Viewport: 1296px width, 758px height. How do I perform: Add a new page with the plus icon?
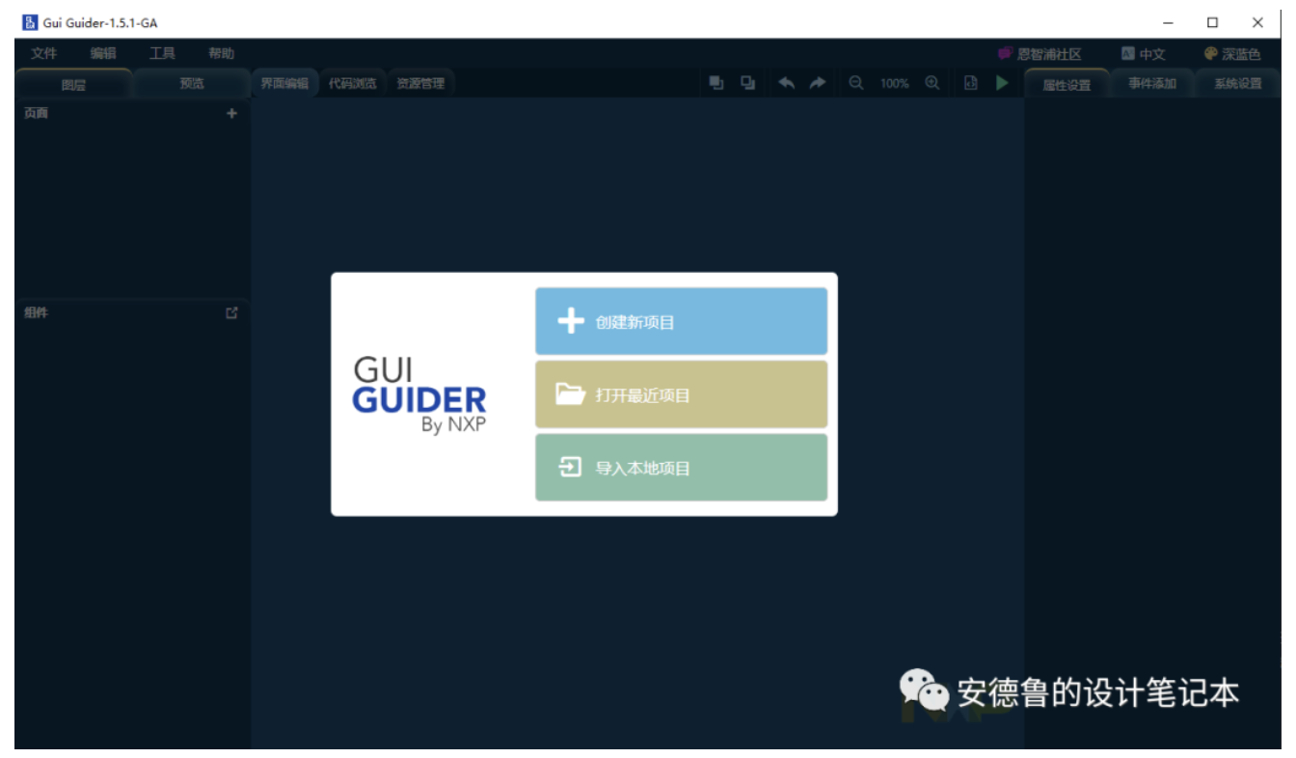(231, 114)
